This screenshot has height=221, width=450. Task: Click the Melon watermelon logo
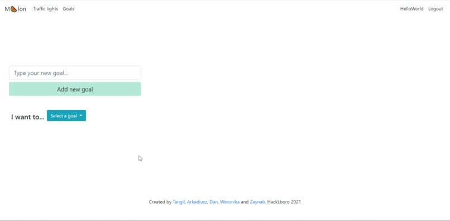[x=15, y=9]
